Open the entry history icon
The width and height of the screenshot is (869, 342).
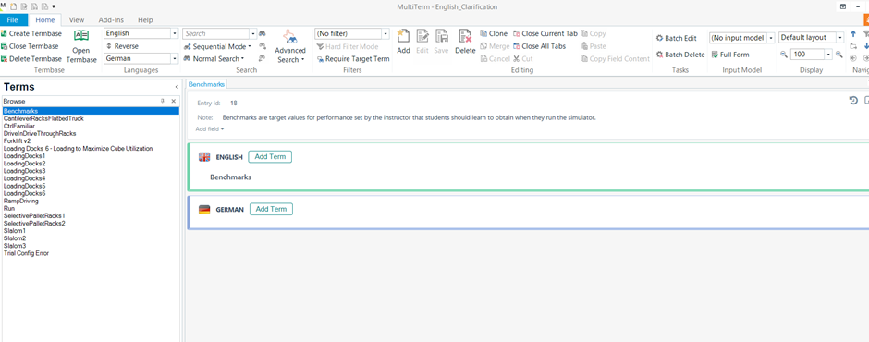point(853,101)
